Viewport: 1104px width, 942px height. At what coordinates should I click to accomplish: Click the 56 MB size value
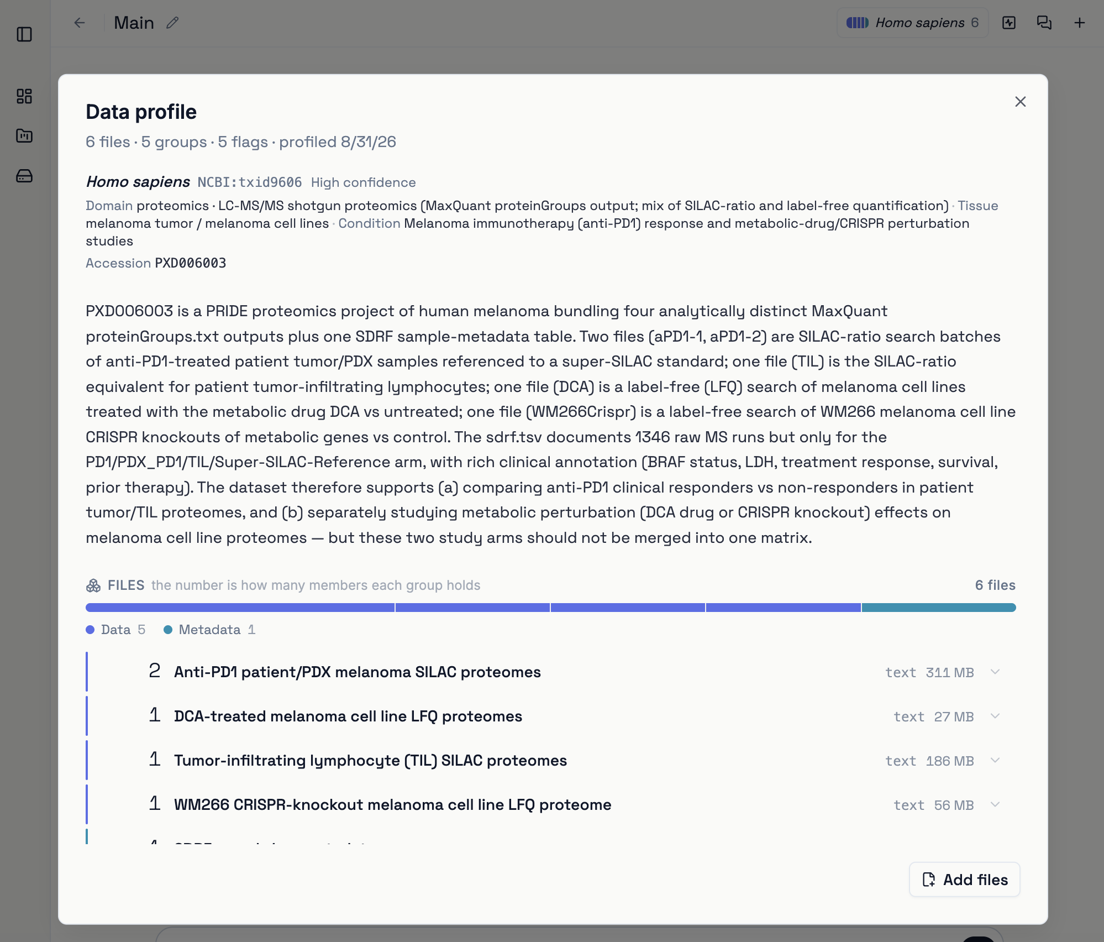(954, 805)
